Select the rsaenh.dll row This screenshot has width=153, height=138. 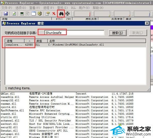point(67,114)
